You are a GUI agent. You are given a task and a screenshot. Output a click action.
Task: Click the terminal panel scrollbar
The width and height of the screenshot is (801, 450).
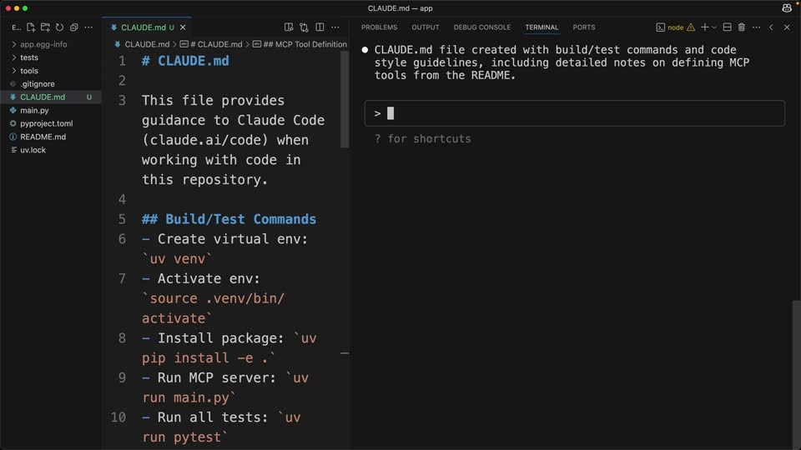(796, 375)
